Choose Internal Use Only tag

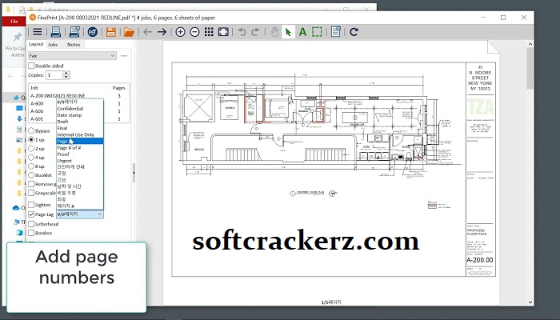tap(76, 134)
